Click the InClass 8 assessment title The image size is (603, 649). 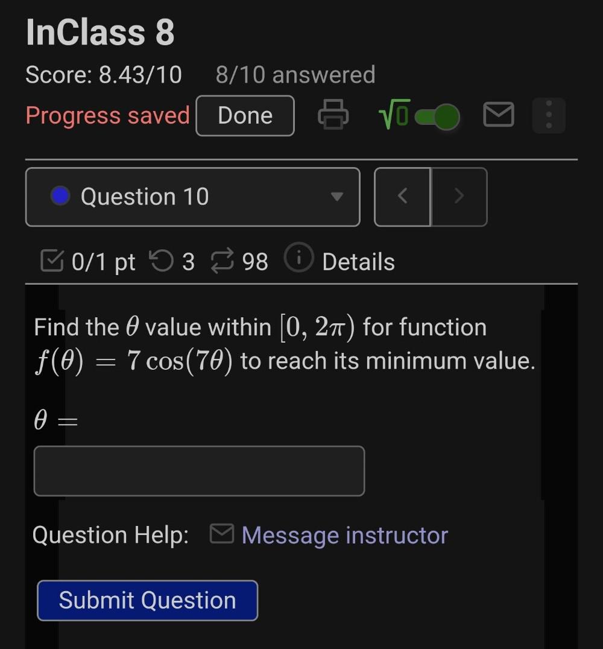[x=99, y=32]
